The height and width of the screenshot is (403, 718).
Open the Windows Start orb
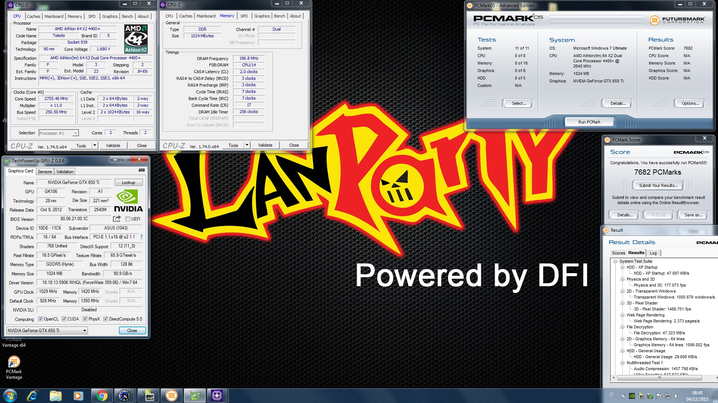[x=10, y=396]
